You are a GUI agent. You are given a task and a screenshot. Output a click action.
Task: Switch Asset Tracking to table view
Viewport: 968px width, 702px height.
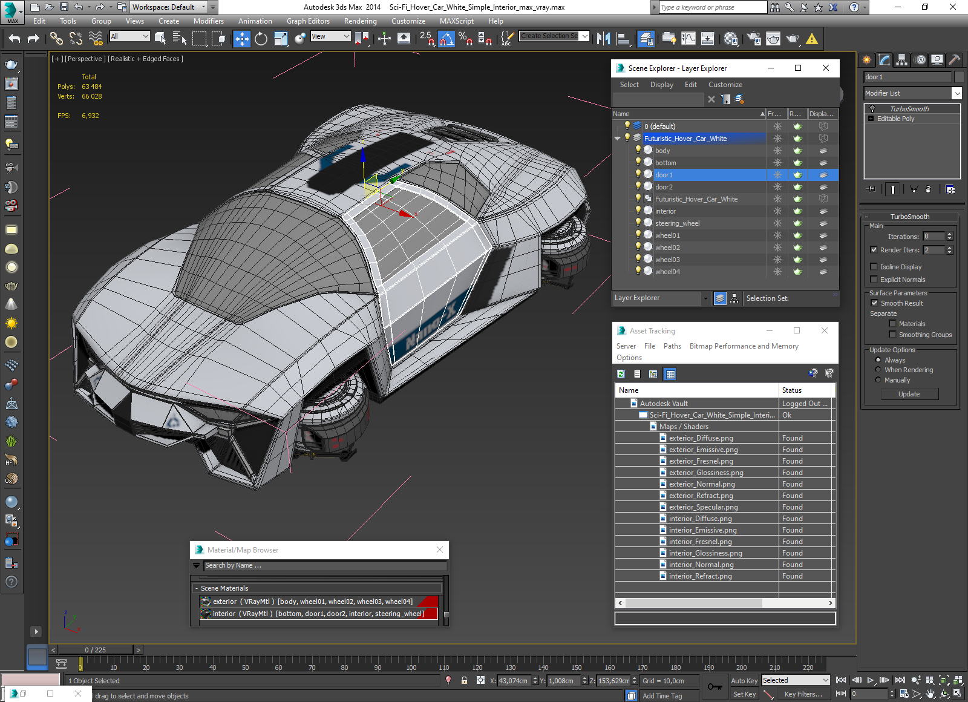point(670,374)
